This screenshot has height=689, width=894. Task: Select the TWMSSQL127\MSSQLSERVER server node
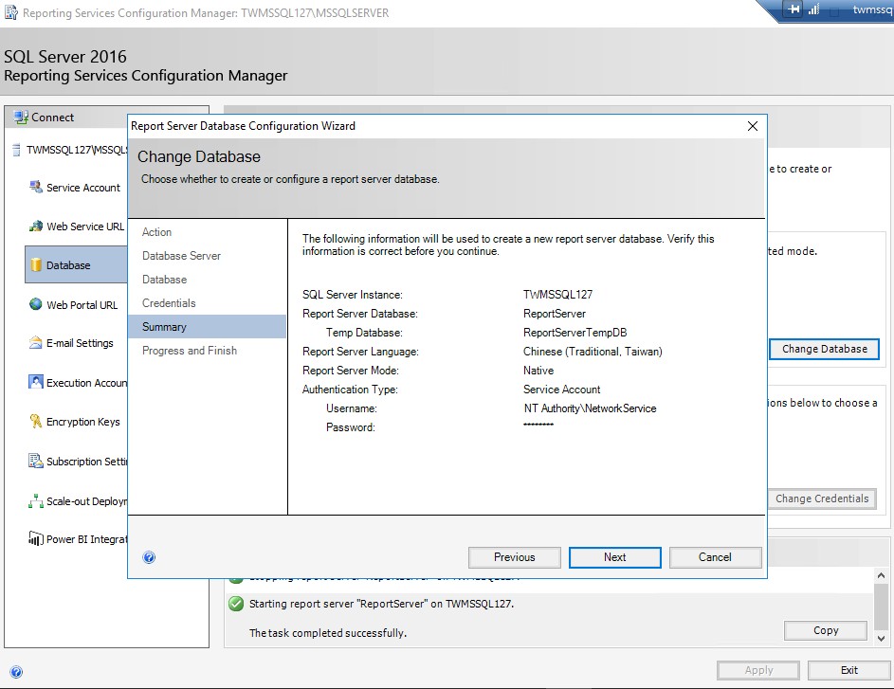point(77,150)
